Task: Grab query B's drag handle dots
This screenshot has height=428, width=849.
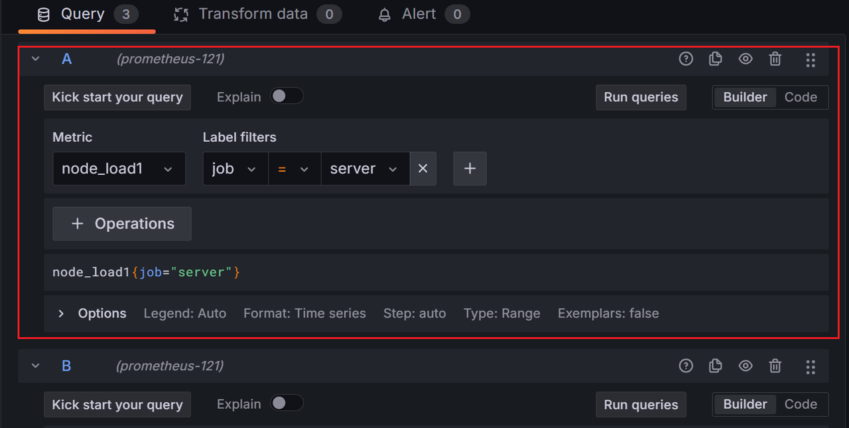Action: (810, 366)
